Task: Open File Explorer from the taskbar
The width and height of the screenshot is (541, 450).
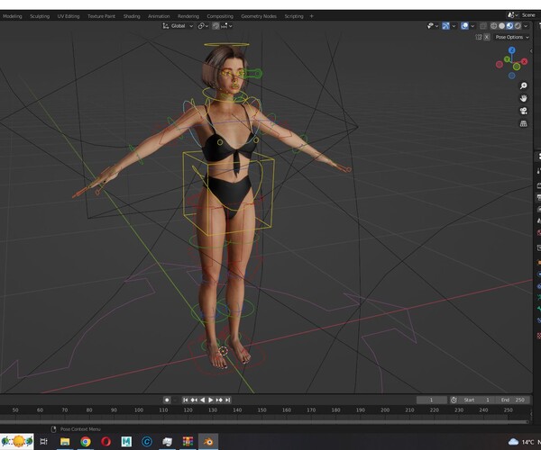Action: point(65,441)
